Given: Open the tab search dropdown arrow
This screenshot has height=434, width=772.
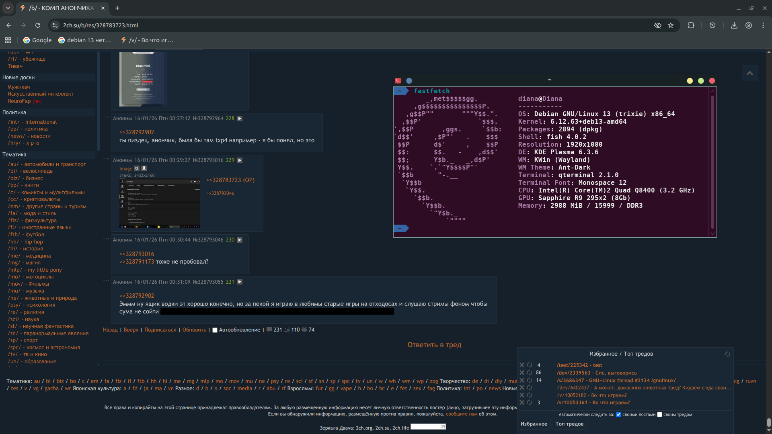Looking at the screenshot, I should click(x=8, y=8).
